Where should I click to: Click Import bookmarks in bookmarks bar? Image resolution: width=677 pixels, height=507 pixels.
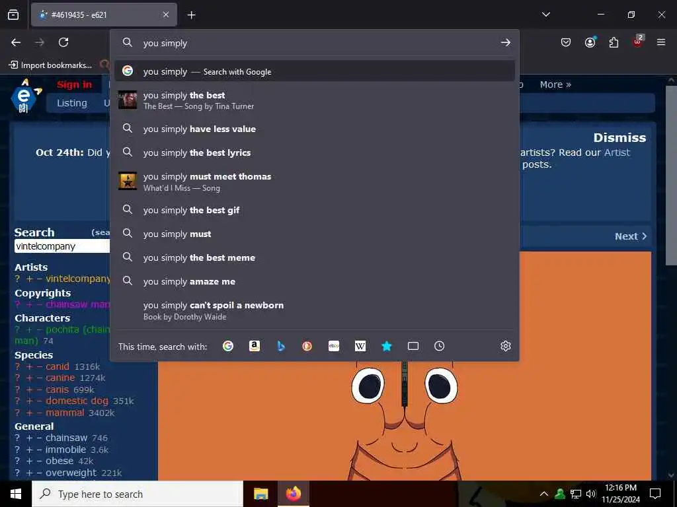[50, 65]
